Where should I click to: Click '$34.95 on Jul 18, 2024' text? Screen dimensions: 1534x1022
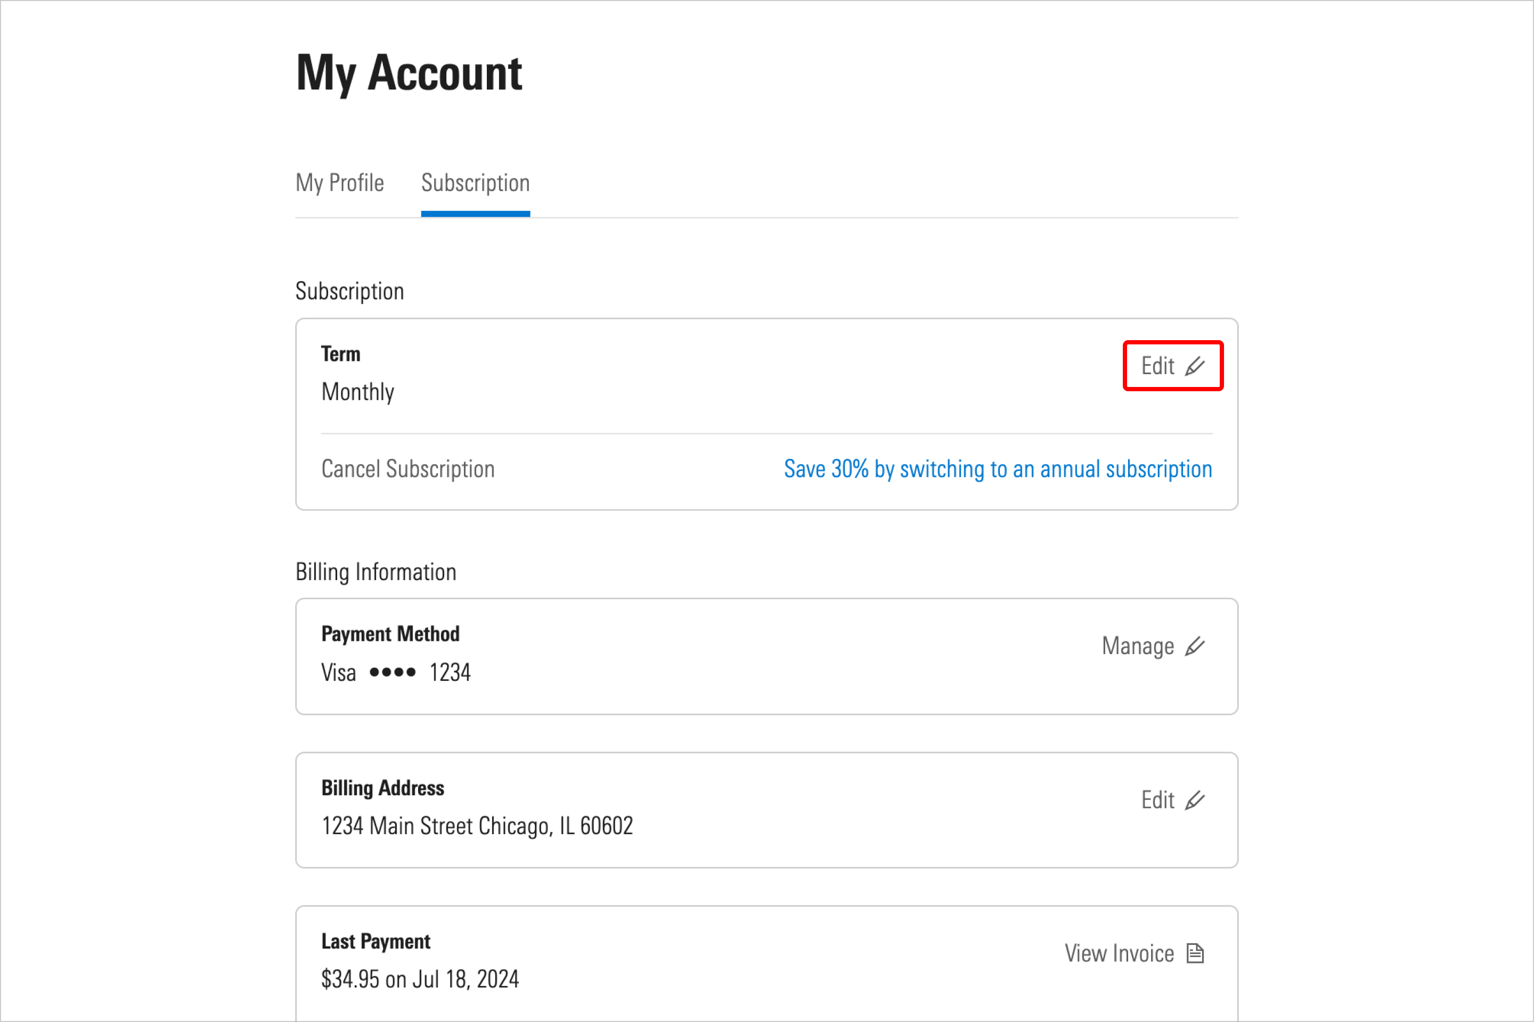click(x=420, y=979)
